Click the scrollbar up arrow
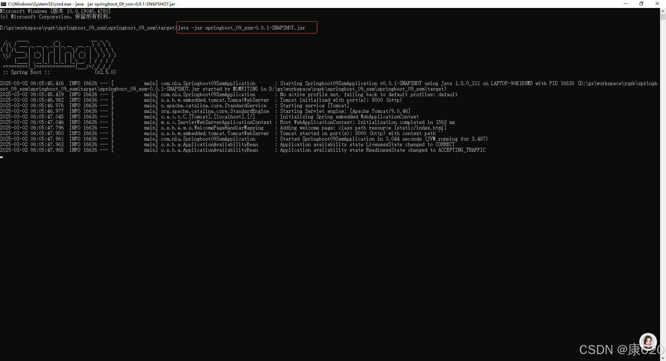666x361 pixels. click(x=663, y=11)
